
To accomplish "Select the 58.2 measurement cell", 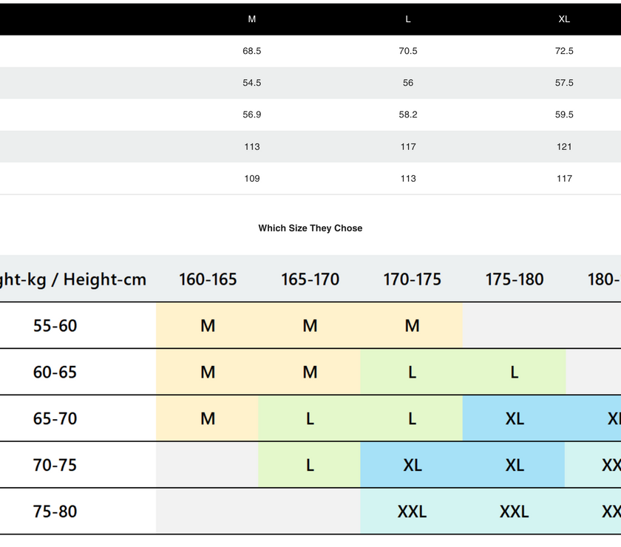I will (408, 115).
